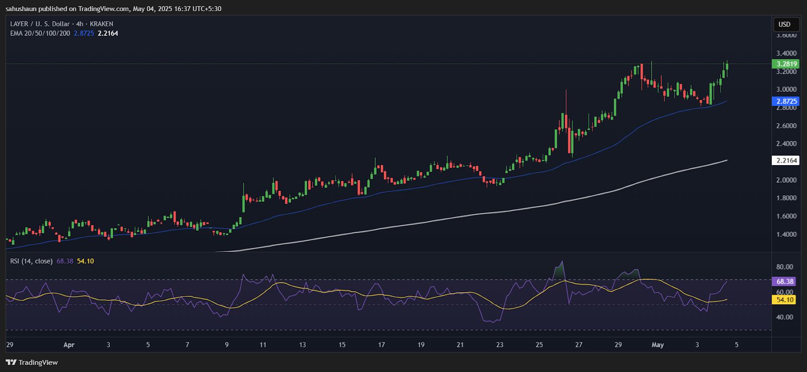This screenshot has height=372, width=807.
Task: Click the purple 68.38 value in the RSI legend
Action: (65, 261)
